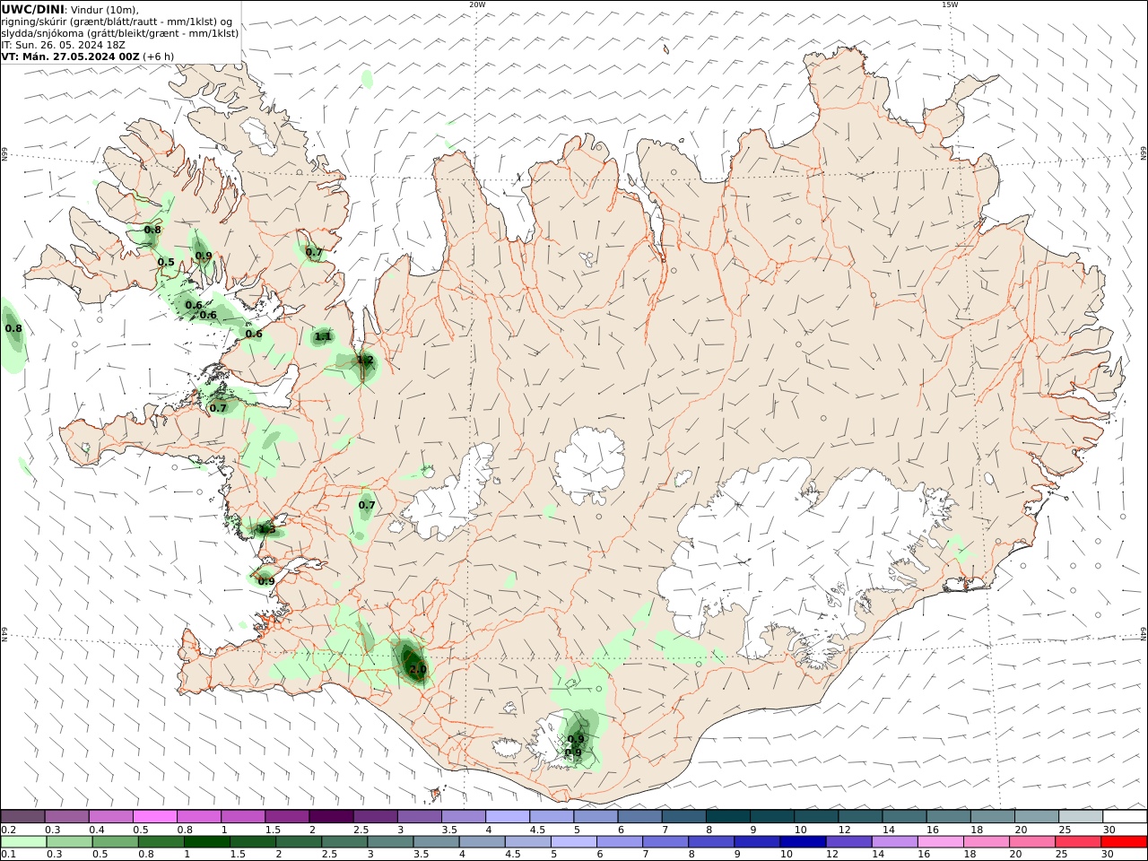Image resolution: width=1148 pixels, height=861 pixels.
Task: Click the 1.1 precipitation value on the map
Action: pyautogui.click(x=323, y=337)
